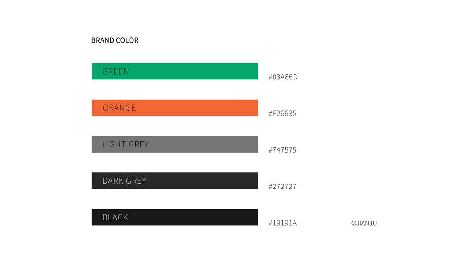Select the #272727 hex code

point(282,186)
